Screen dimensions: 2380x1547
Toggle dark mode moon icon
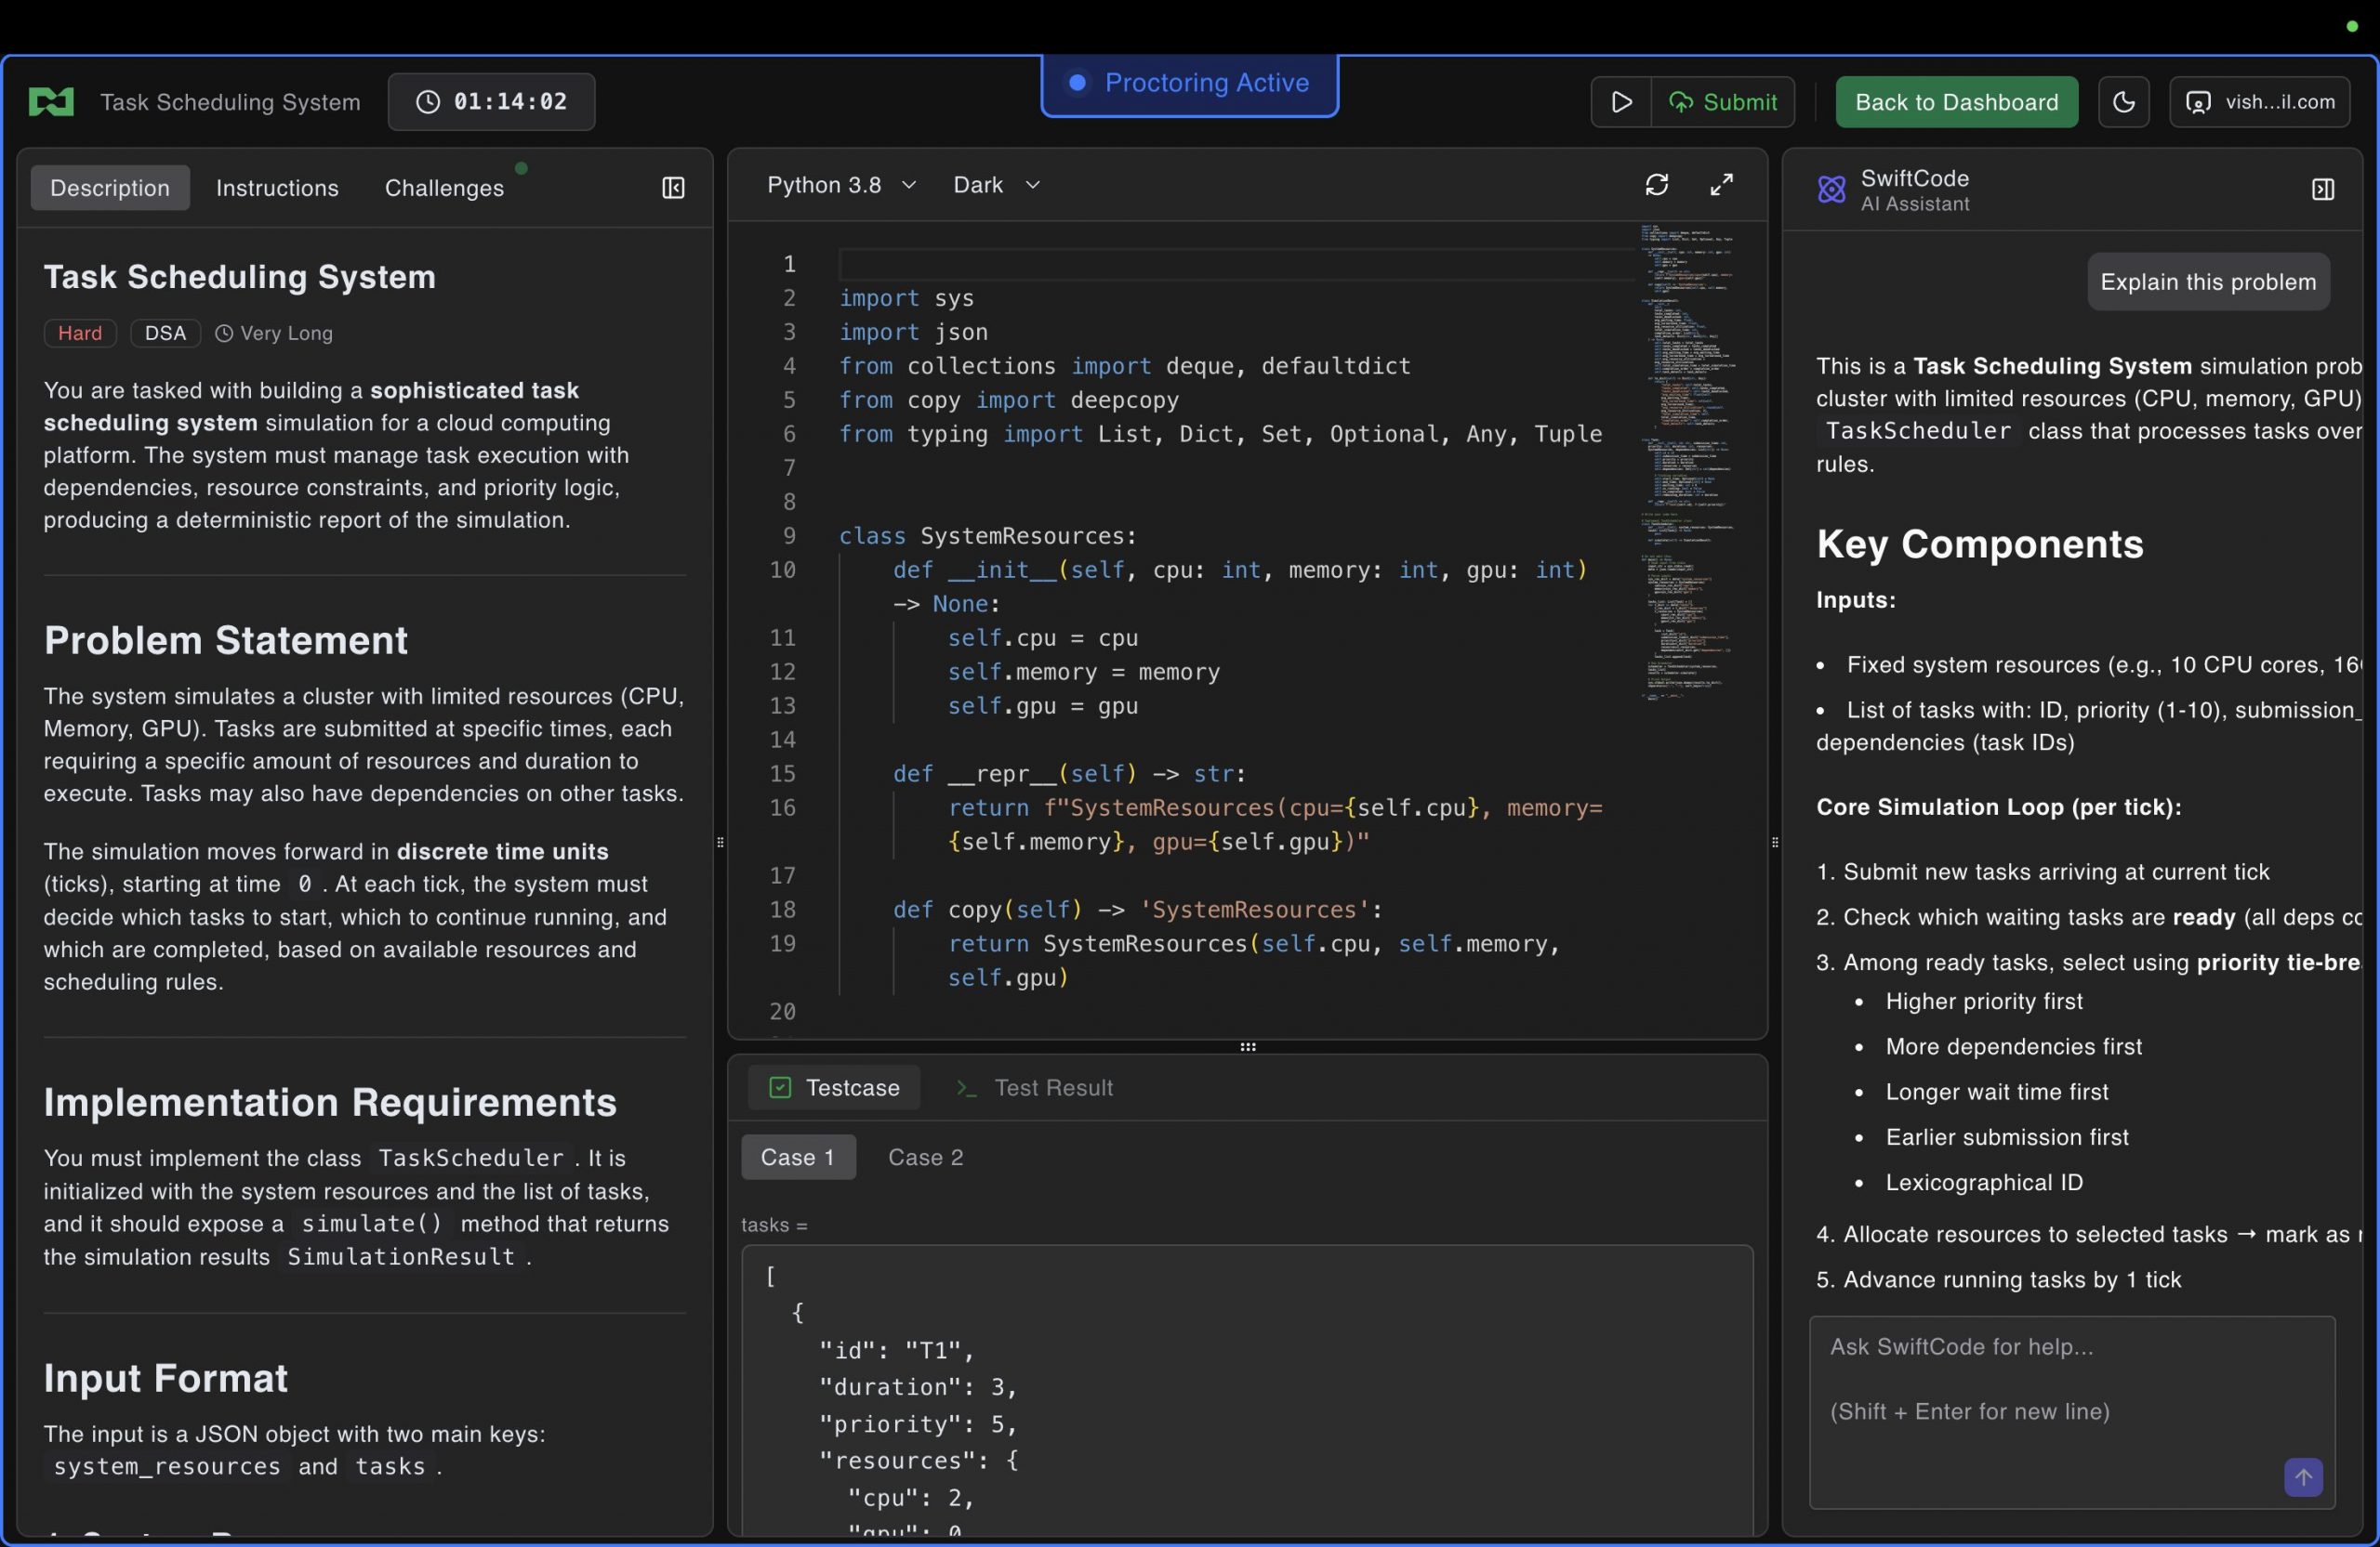click(x=2123, y=102)
